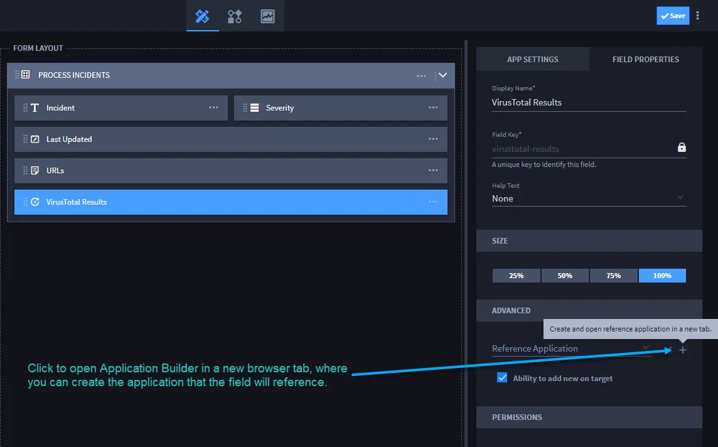This screenshot has height=447, width=718.
Task: Click the Field Key lock icon
Action: 682,148
